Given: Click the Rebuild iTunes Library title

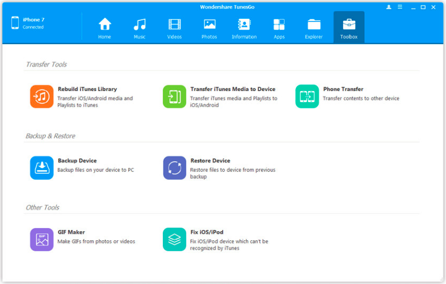Looking at the screenshot, I should pos(87,89).
